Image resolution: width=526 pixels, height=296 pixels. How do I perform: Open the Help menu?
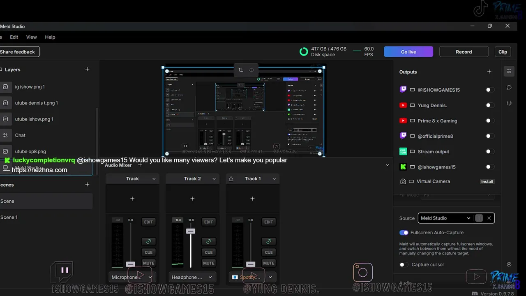pyautogui.click(x=50, y=37)
